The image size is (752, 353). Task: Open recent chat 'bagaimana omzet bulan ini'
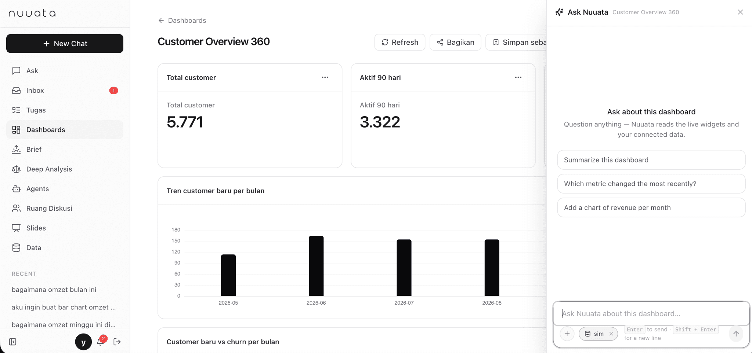54,290
